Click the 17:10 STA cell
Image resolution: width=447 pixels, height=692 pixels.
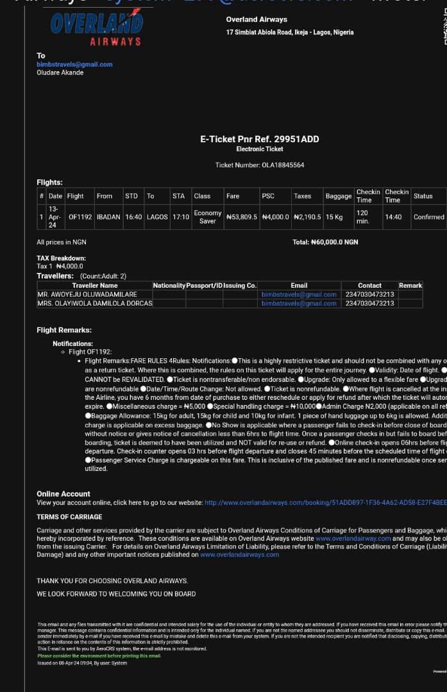tap(180, 217)
